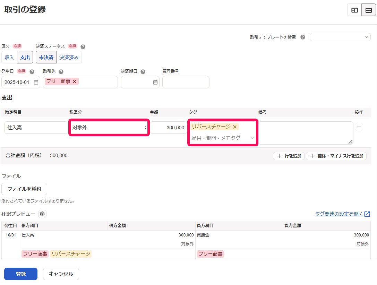Click the 管理番号 input field

click(x=186, y=82)
